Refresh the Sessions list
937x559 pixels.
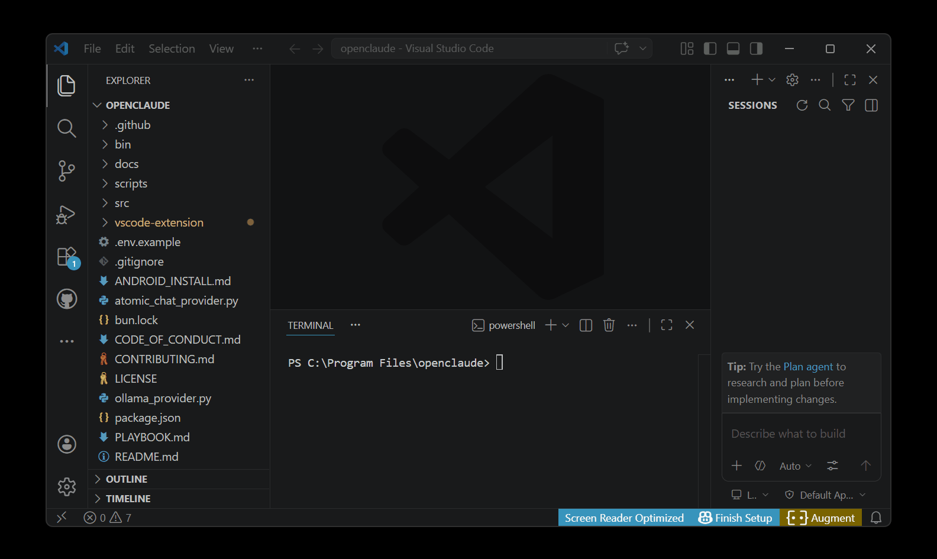click(802, 105)
